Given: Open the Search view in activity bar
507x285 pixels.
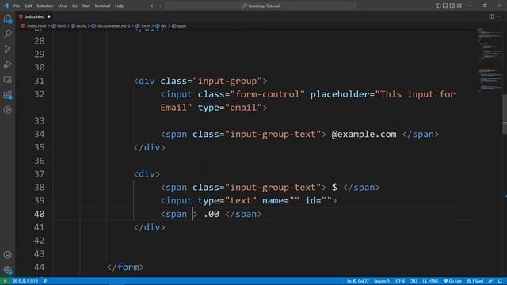Looking at the screenshot, I should point(7,33).
